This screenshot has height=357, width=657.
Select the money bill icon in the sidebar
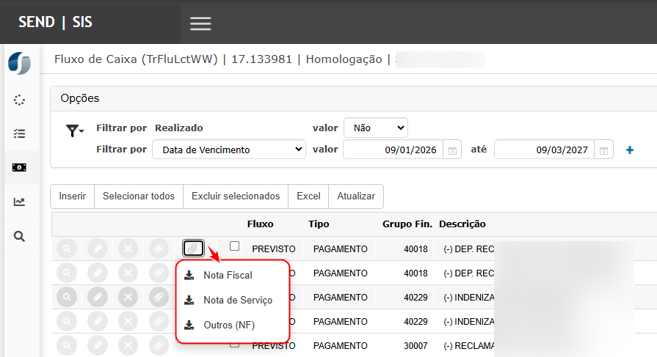coord(20,168)
